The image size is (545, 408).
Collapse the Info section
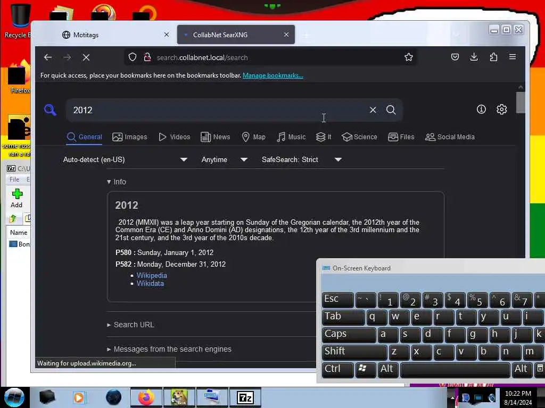(x=117, y=182)
